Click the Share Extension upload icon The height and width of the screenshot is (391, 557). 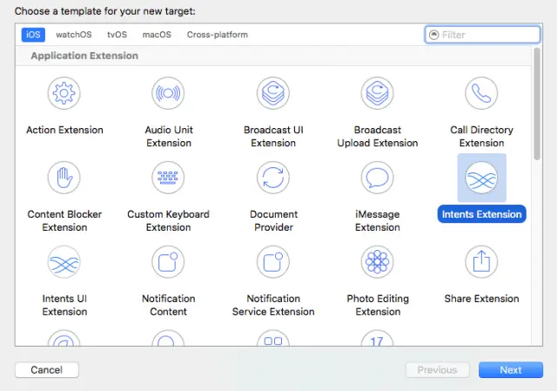(x=481, y=262)
